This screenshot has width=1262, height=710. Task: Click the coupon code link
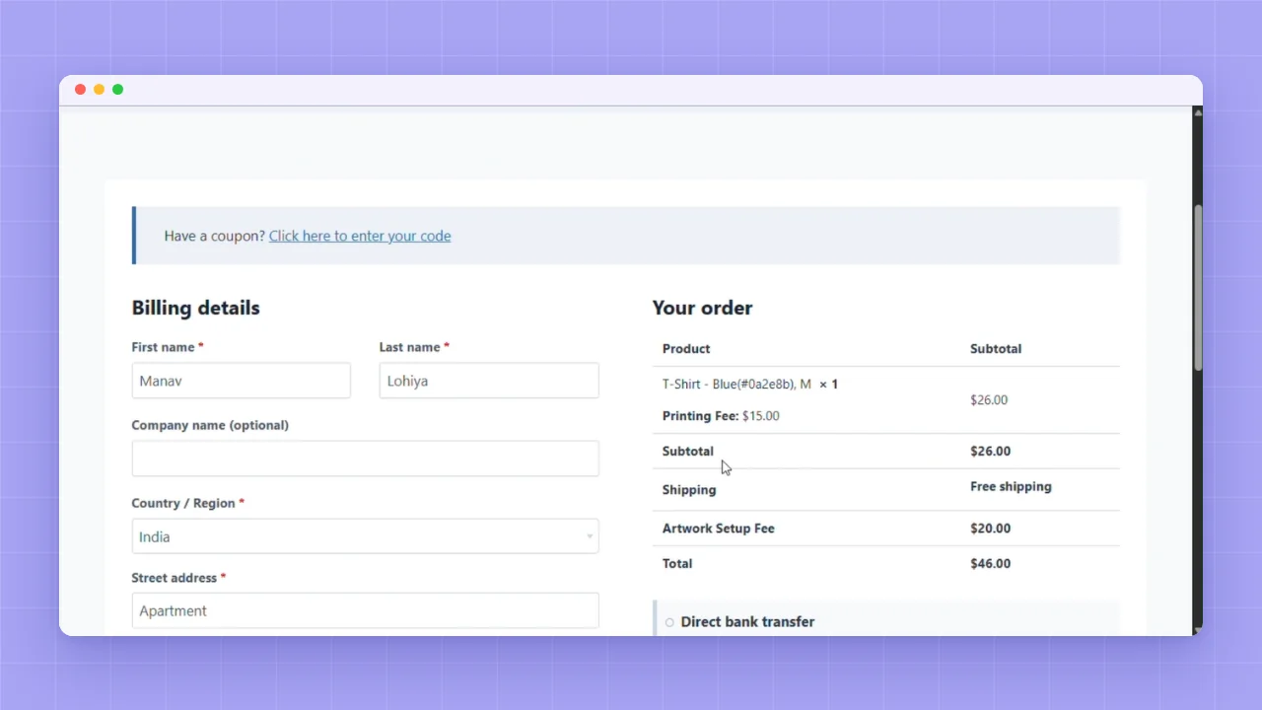(x=360, y=236)
